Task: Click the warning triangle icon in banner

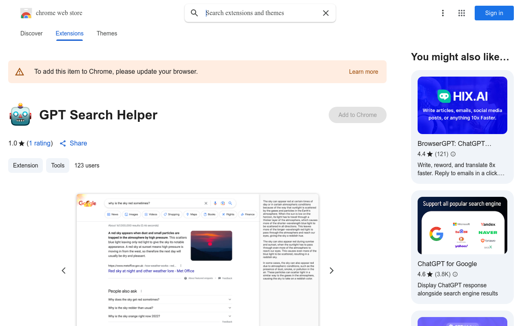Action: (20, 72)
